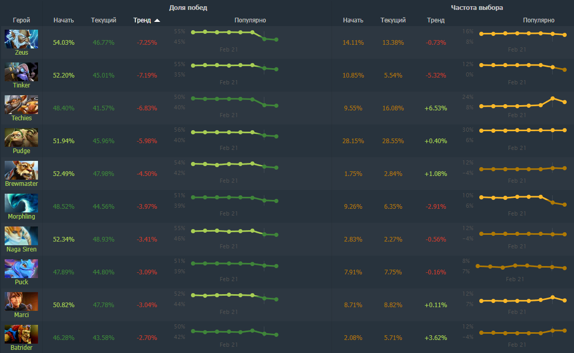Sort by win rate Начать column
The height and width of the screenshot is (353, 574).
(x=63, y=20)
